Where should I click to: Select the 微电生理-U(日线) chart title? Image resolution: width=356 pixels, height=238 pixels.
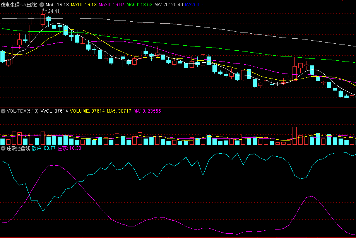click(19, 5)
